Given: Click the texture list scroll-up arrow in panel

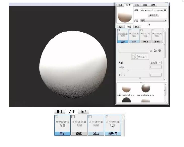Looking at the screenshot, I should pyautogui.click(x=165, y=30).
